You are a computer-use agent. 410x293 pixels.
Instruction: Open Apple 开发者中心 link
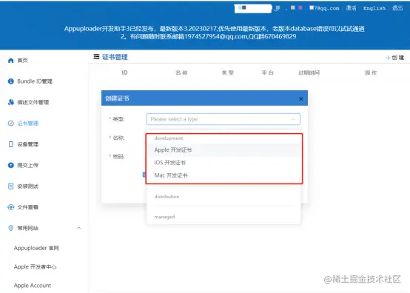tap(35, 267)
